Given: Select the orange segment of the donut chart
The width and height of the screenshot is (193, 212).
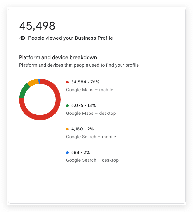Looking at the screenshot, I should point(33,82).
